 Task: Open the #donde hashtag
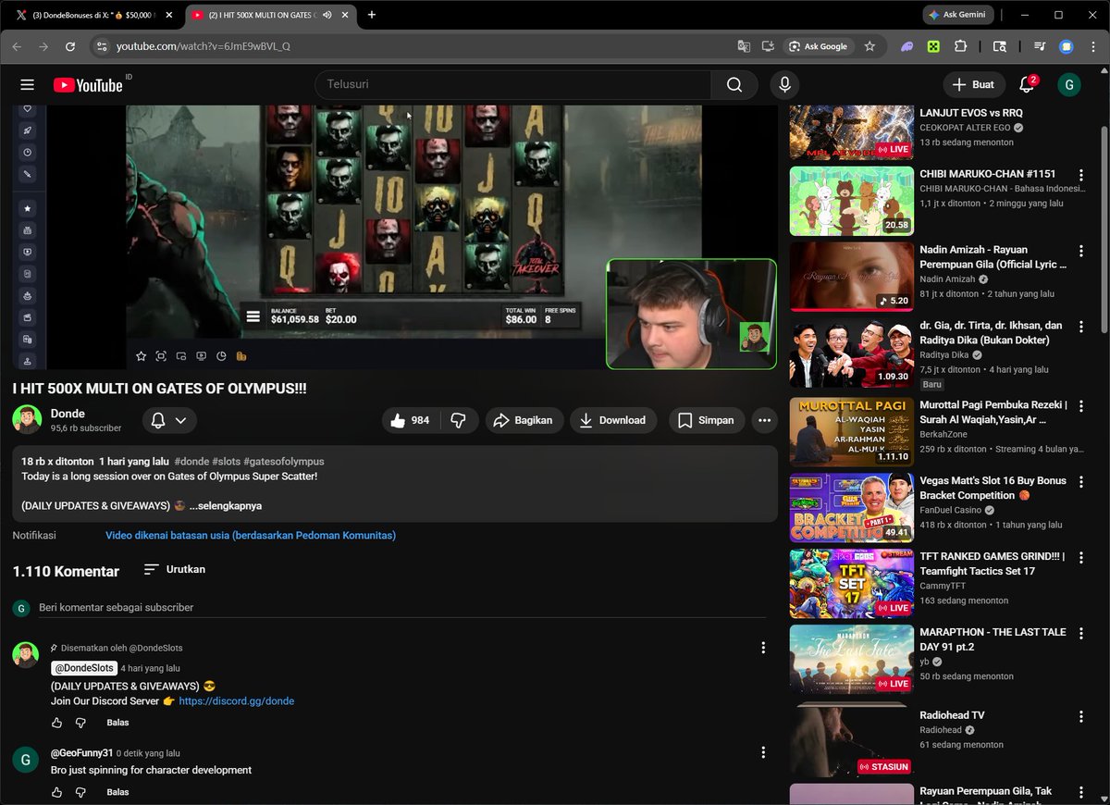pos(191,462)
